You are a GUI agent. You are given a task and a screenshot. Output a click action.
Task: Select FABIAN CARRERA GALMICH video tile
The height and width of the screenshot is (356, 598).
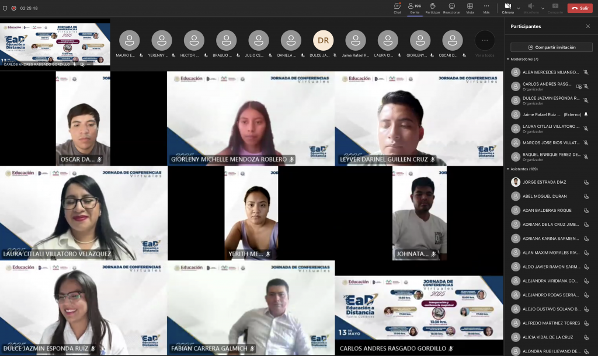pos(251,308)
